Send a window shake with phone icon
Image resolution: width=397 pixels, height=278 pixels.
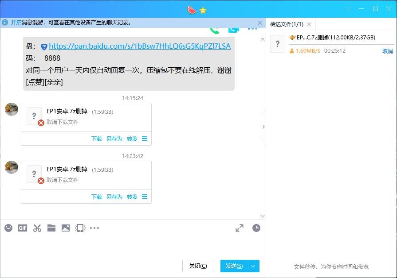[80, 228]
